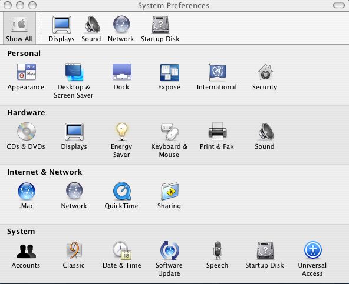Open the Energy Saver lightbulb icon
This screenshot has height=284, width=349.
click(122, 132)
